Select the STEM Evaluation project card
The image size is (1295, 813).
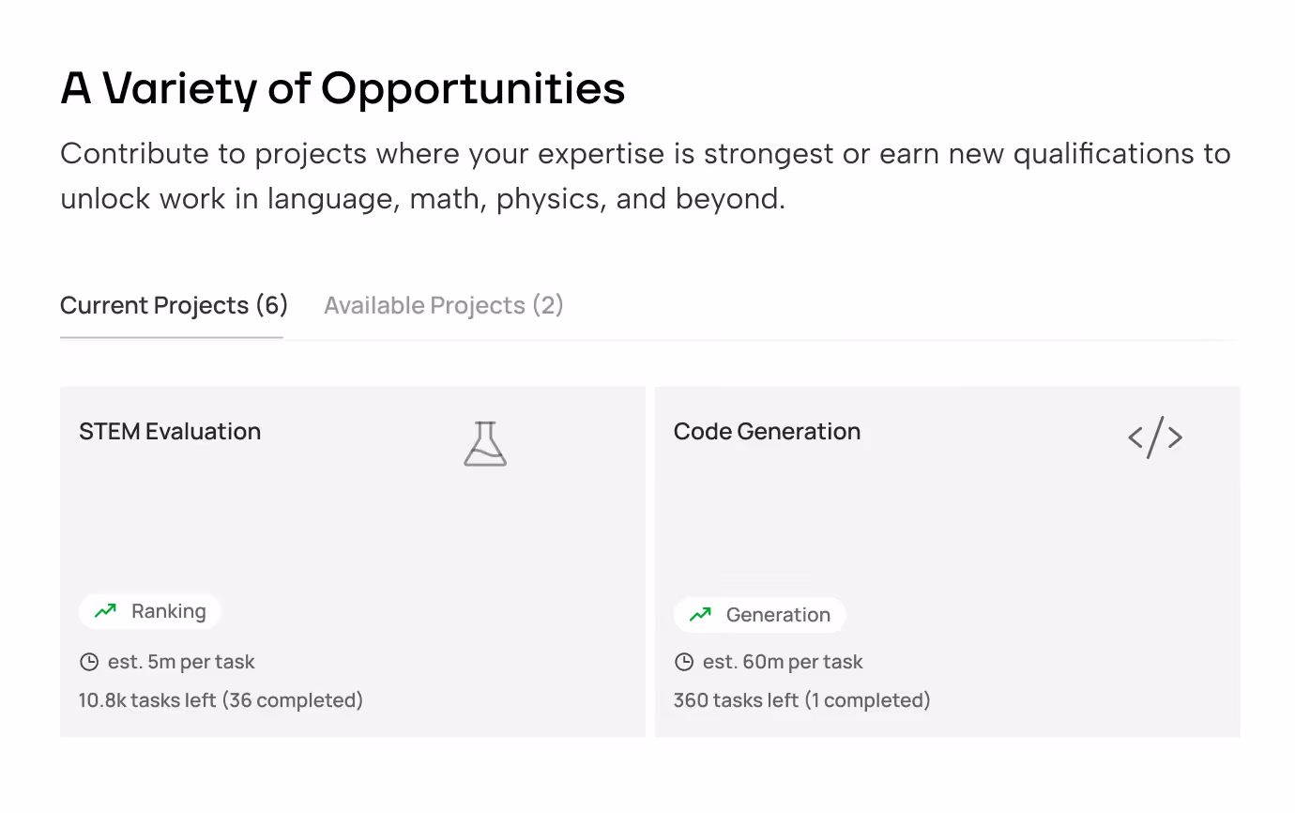[352, 526]
